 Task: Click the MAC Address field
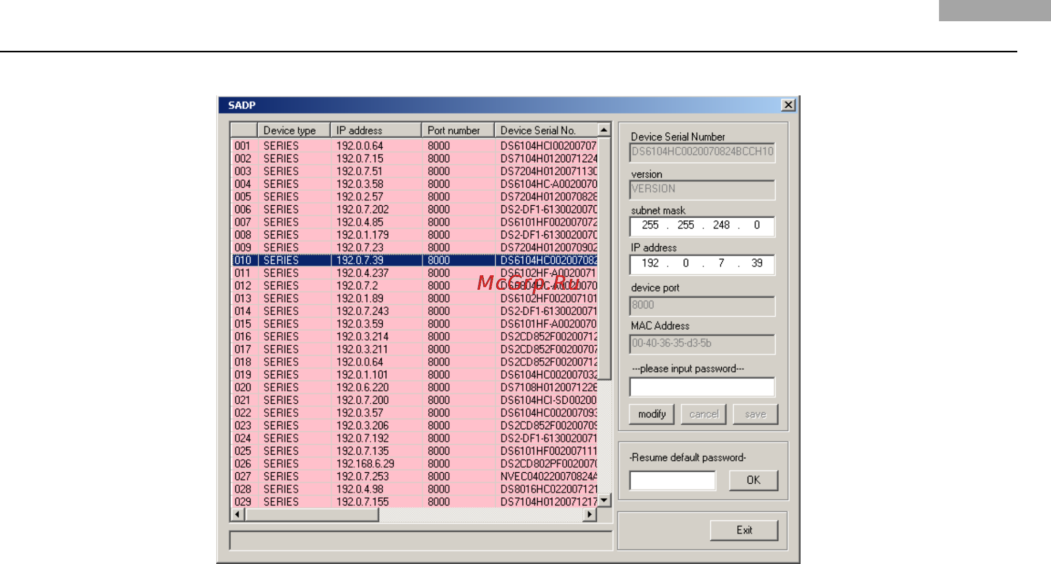(702, 344)
